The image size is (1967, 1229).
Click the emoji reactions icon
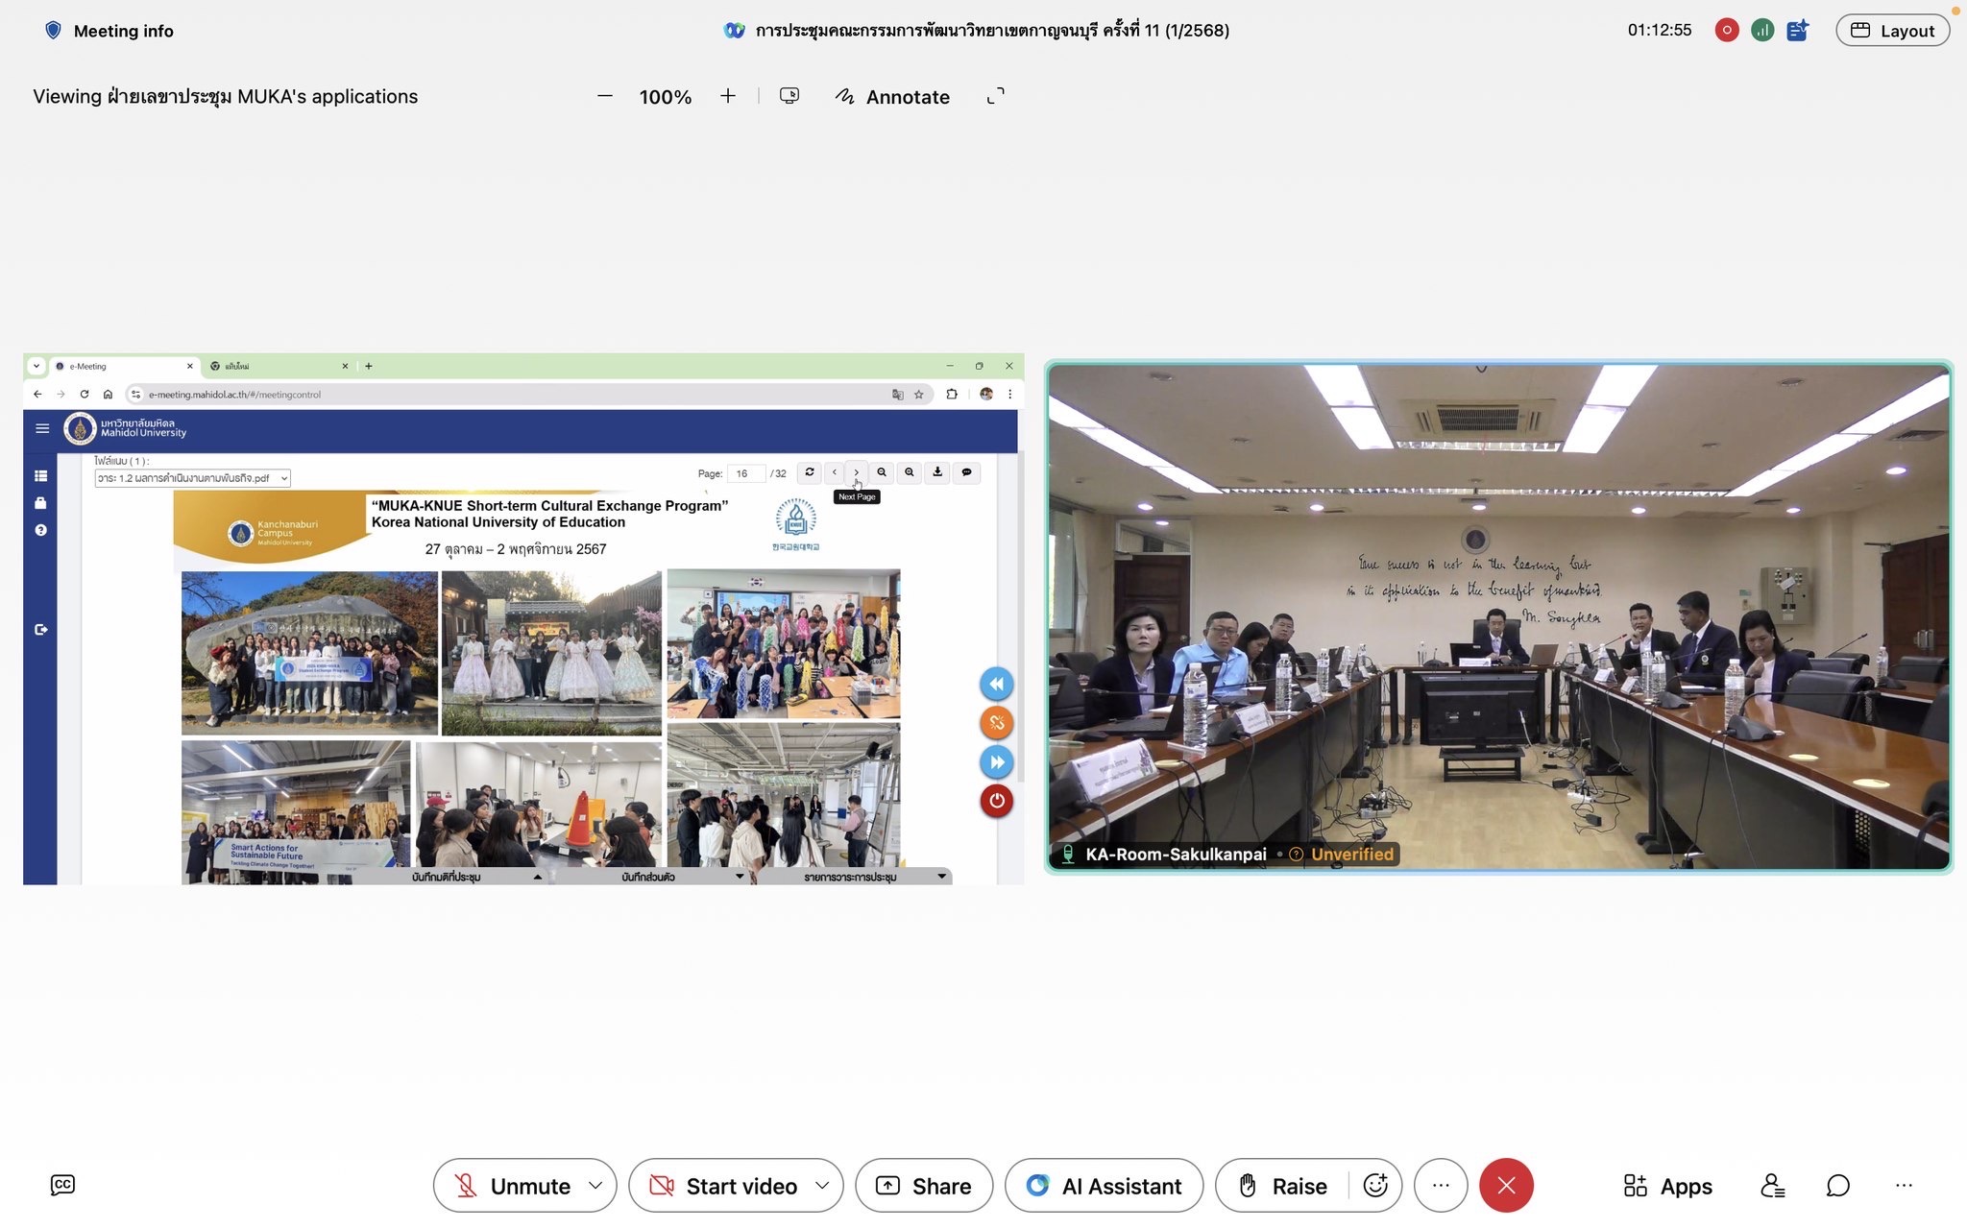[x=1375, y=1186]
